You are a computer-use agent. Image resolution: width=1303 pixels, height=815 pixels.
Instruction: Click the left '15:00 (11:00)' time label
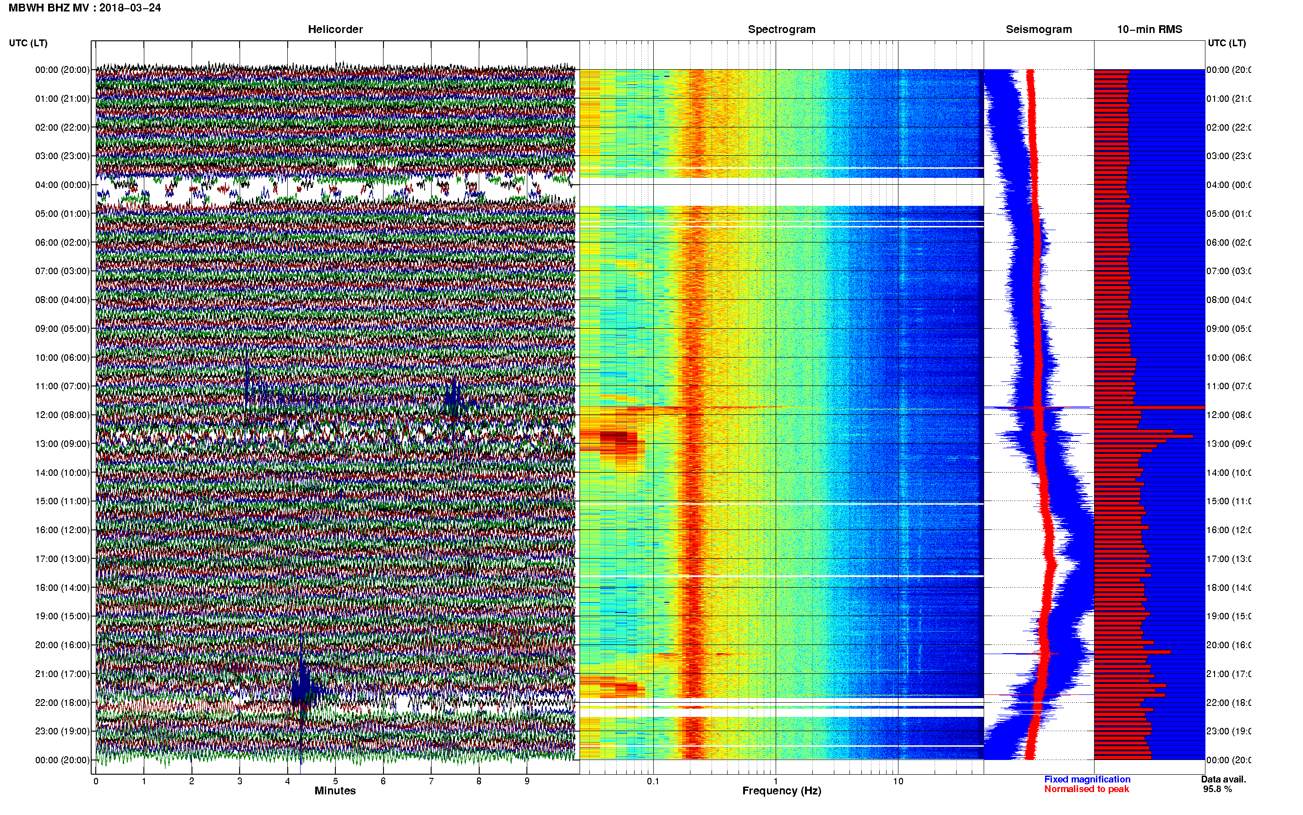click(x=62, y=501)
